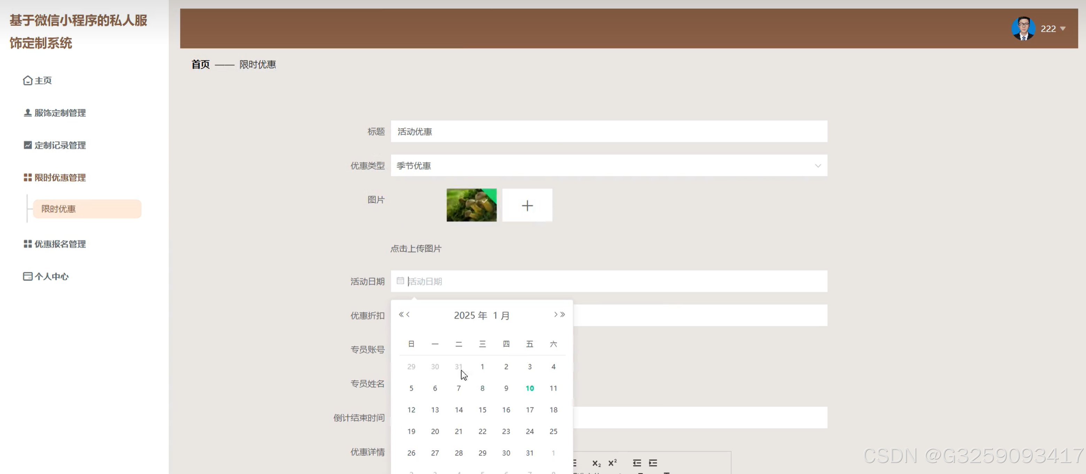Jump to next year in calendar

point(563,314)
